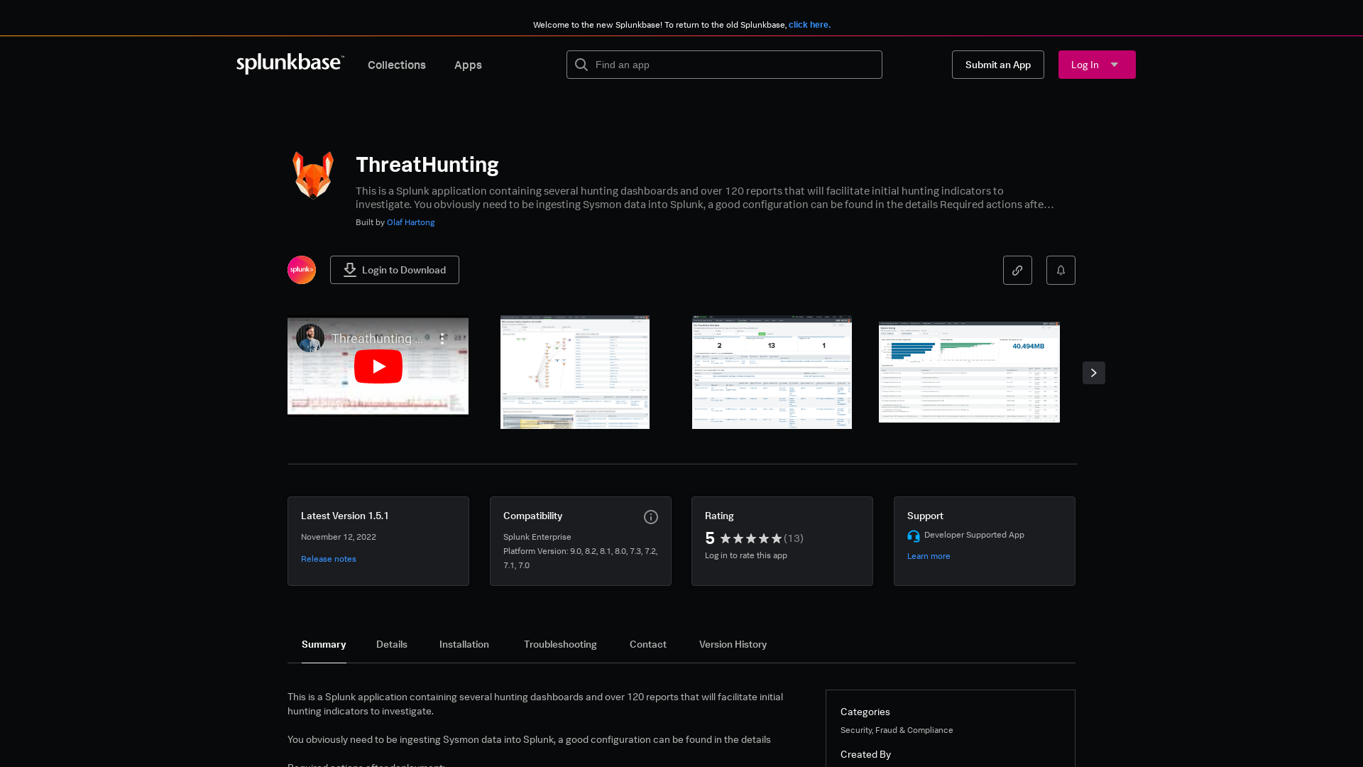Click the Login to Download button
Image resolution: width=1363 pixels, height=767 pixels.
(395, 270)
